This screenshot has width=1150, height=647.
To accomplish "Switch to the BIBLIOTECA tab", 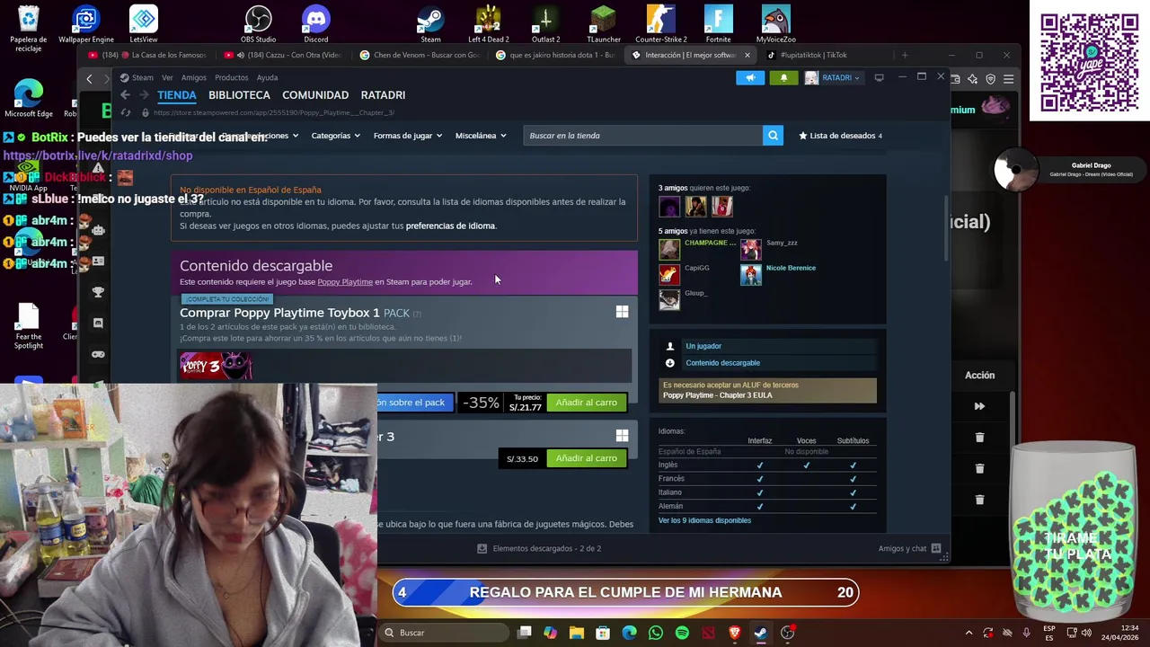I will [x=239, y=95].
